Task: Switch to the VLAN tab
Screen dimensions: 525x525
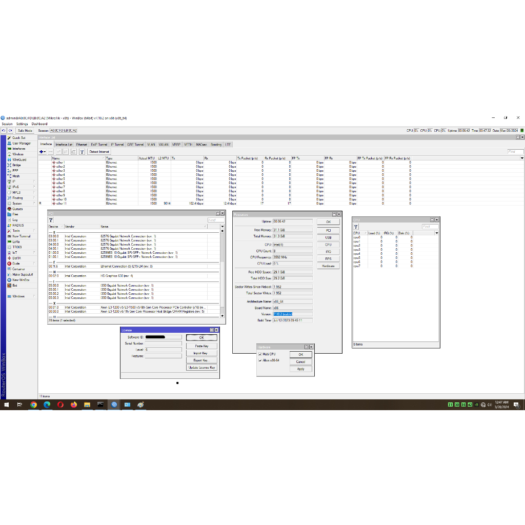Action: [x=150, y=144]
